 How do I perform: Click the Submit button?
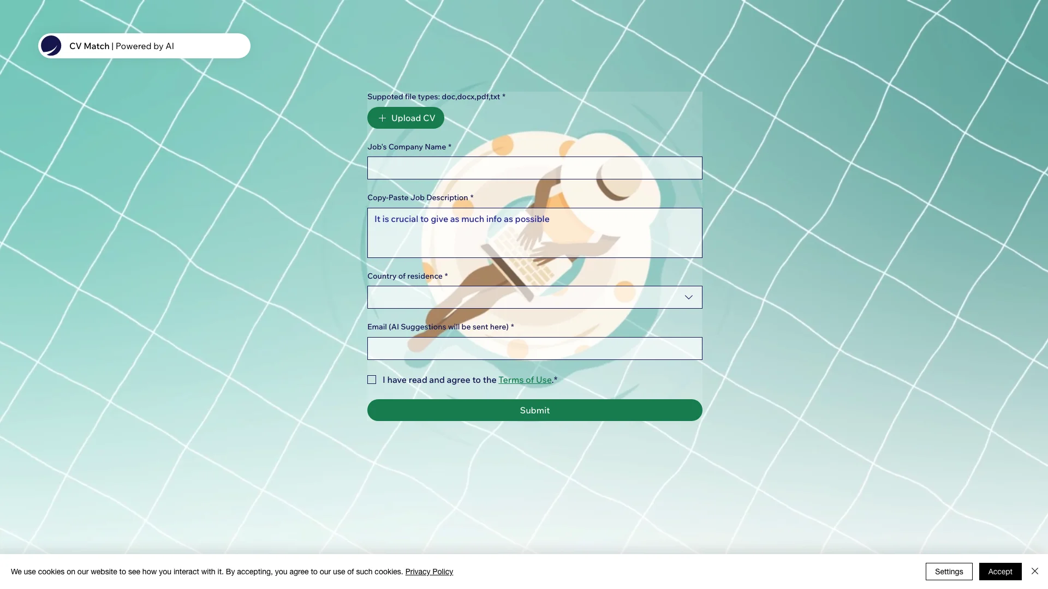(534, 410)
